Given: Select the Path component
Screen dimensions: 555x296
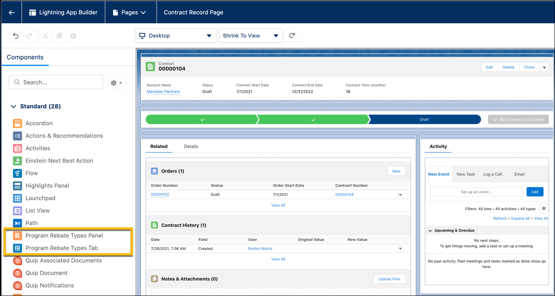Looking at the screenshot, I should click(31, 223).
